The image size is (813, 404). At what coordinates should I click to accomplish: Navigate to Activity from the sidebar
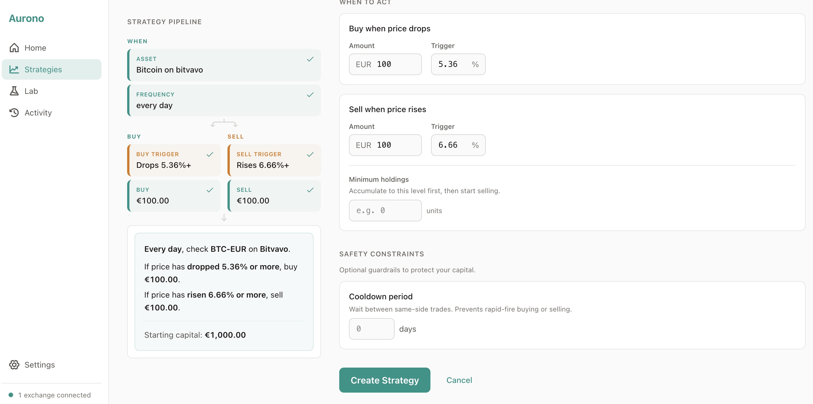pos(38,112)
